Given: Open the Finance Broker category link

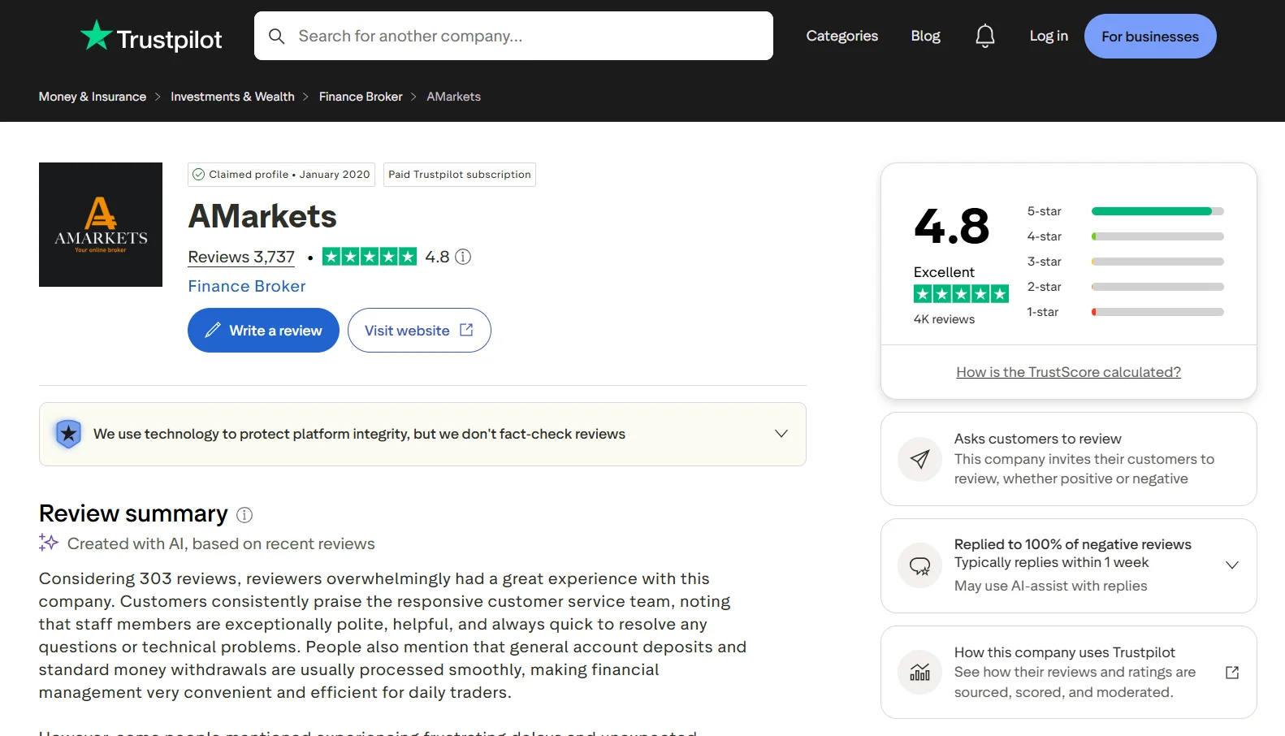Looking at the screenshot, I should (247, 286).
